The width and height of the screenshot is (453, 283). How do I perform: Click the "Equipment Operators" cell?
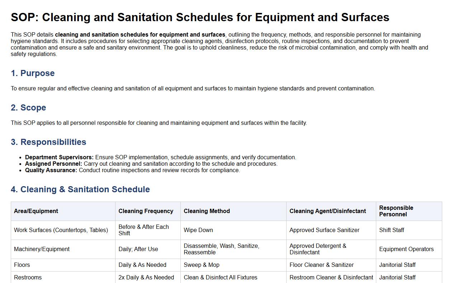[406, 249]
